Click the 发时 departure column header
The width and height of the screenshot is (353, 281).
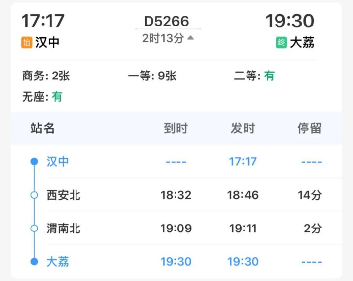[243, 128]
